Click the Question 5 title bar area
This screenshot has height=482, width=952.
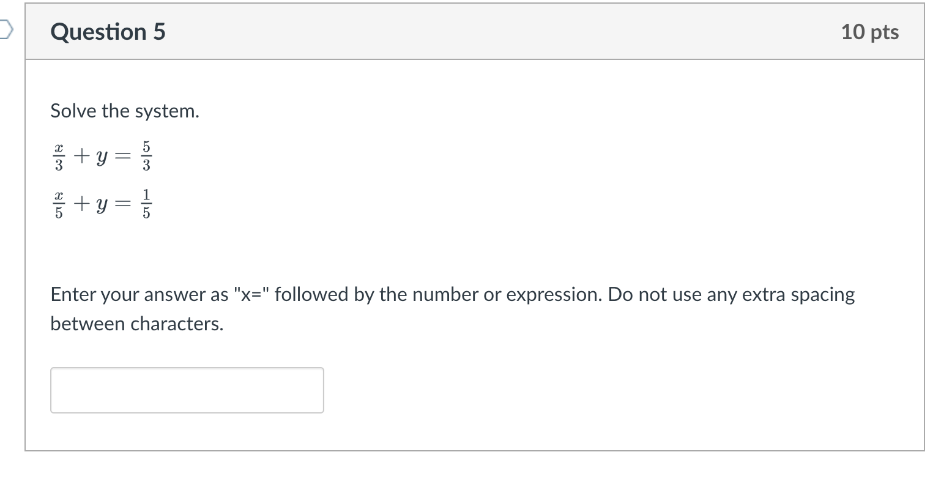pos(428,31)
